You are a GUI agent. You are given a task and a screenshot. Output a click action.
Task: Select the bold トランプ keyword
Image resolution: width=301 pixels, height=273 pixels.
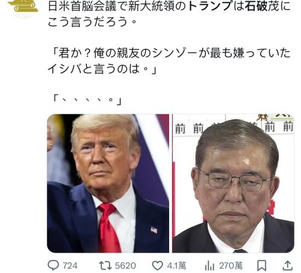click(210, 7)
